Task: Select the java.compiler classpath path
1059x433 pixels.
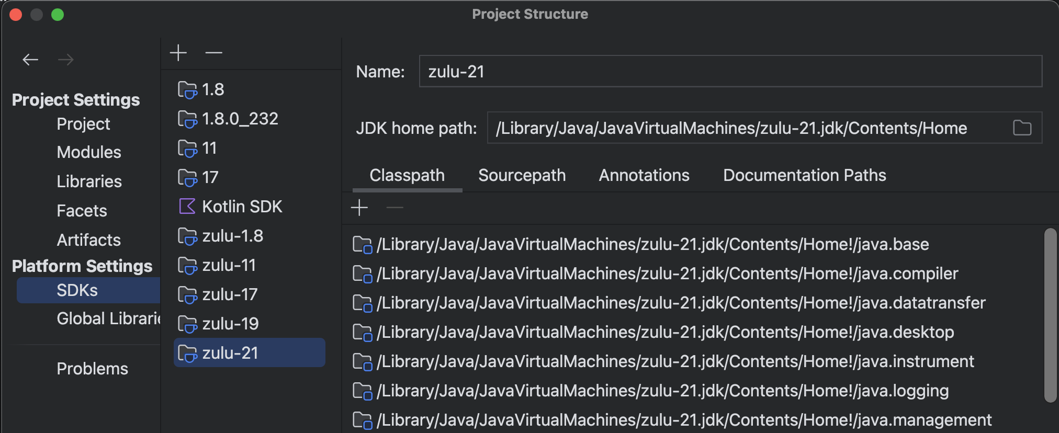Action: [x=667, y=274]
